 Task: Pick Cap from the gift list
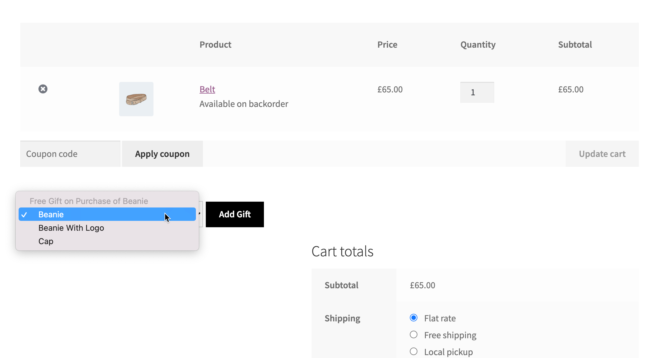click(46, 241)
